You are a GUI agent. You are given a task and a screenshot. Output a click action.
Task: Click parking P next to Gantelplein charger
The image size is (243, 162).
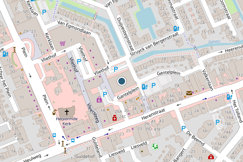[x=153, y=85]
